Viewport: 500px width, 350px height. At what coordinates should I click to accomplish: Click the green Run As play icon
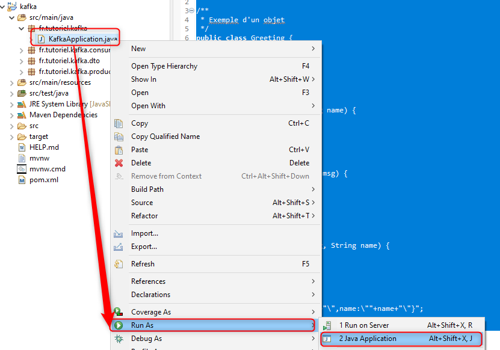(119, 325)
